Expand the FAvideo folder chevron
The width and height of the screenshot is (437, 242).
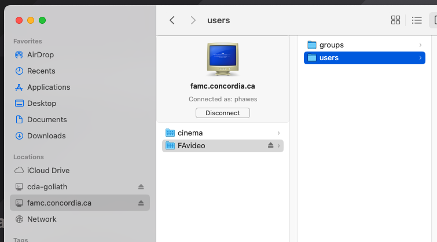[278, 146]
